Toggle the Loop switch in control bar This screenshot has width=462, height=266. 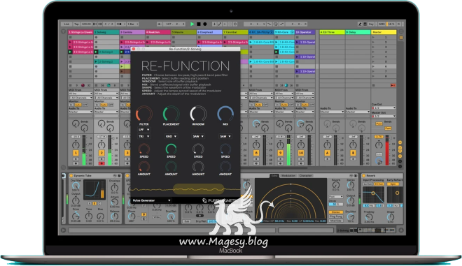tap(276, 24)
